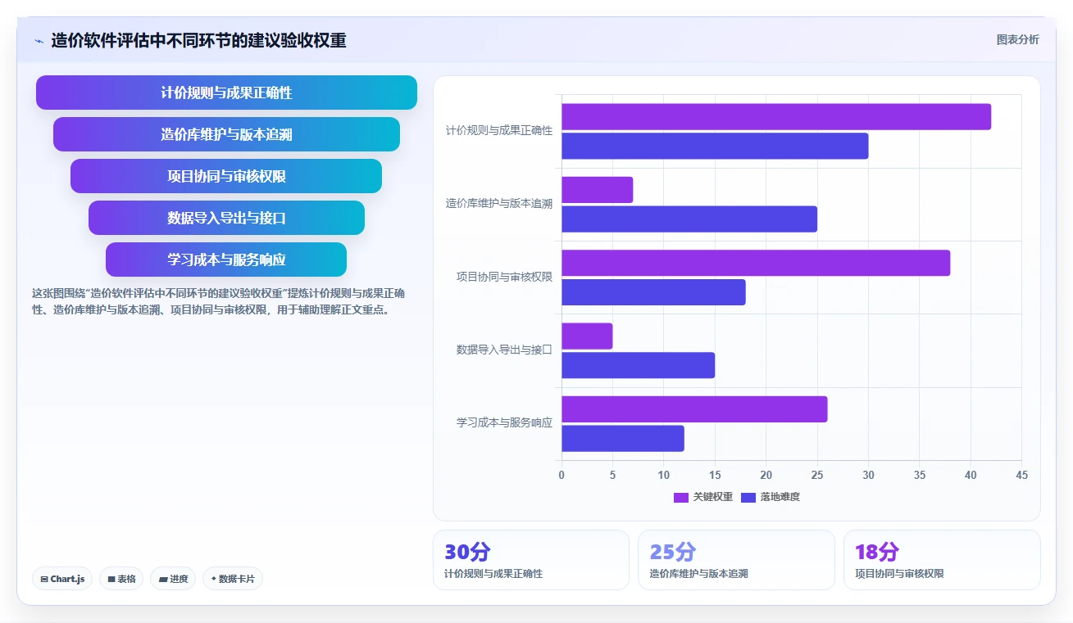The width and height of the screenshot is (1073, 623).
Task: Open the 30分 计价规则与成果正确性 card
Action: pyautogui.click(x=531, y=560)
